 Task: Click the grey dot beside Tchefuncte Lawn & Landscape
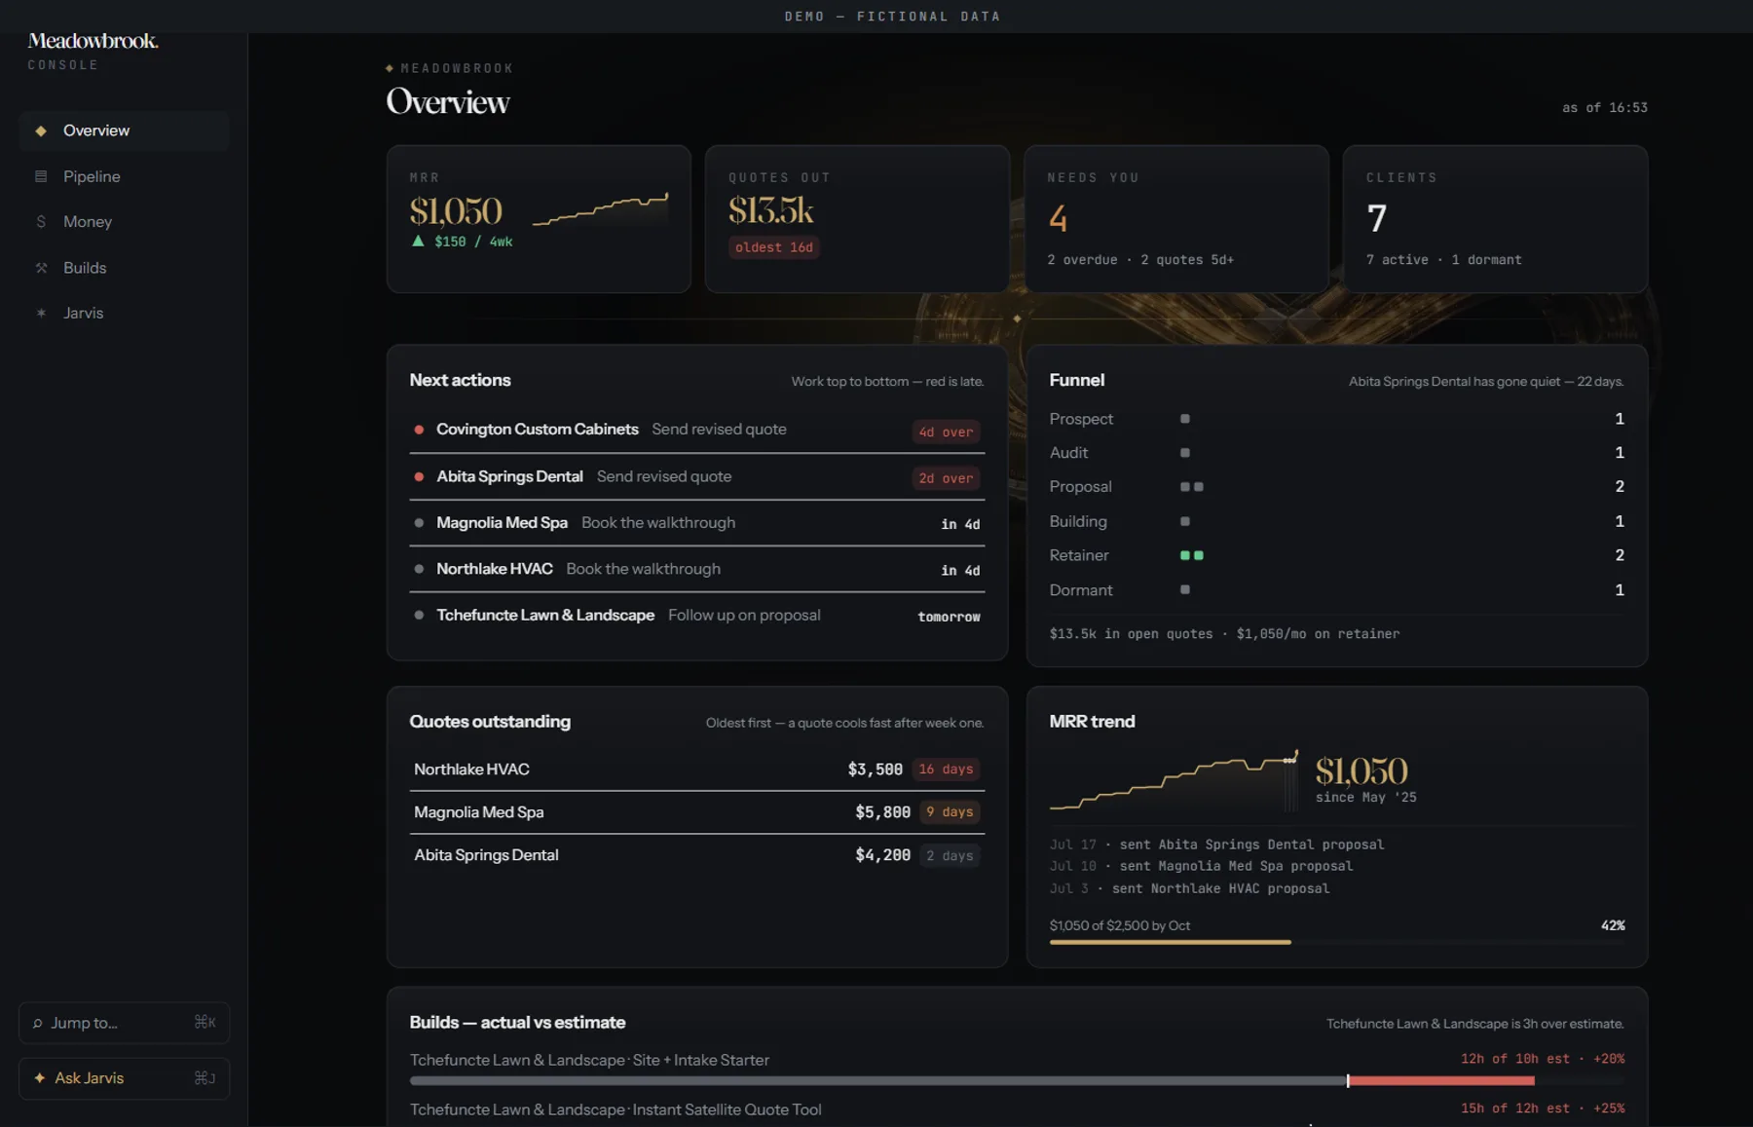point(419,616)
